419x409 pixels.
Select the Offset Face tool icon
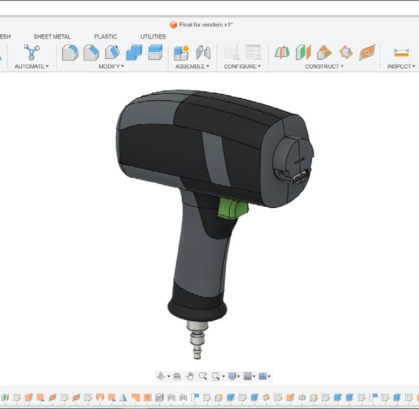(x=155, y=52)
